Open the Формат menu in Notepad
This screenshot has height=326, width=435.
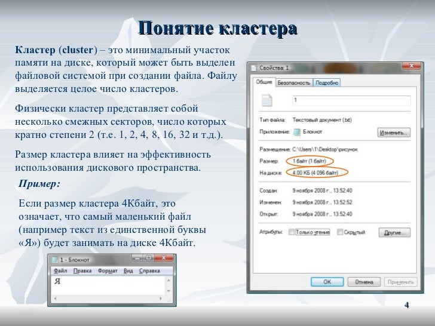click(108, 271)
